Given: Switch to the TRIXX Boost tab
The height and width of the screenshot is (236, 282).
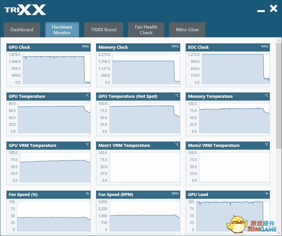Looking at the screenshot, I should coord(103,30).
